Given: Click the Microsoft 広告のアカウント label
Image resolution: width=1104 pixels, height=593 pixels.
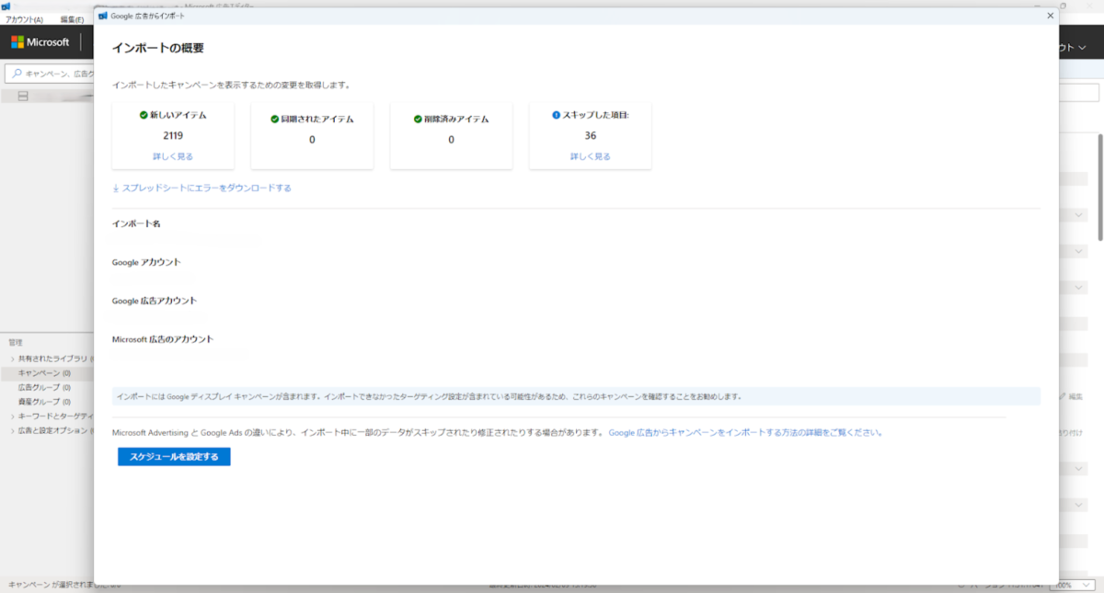Looking at the screenshot, I should pyautogui.click(x=163, y=339).
